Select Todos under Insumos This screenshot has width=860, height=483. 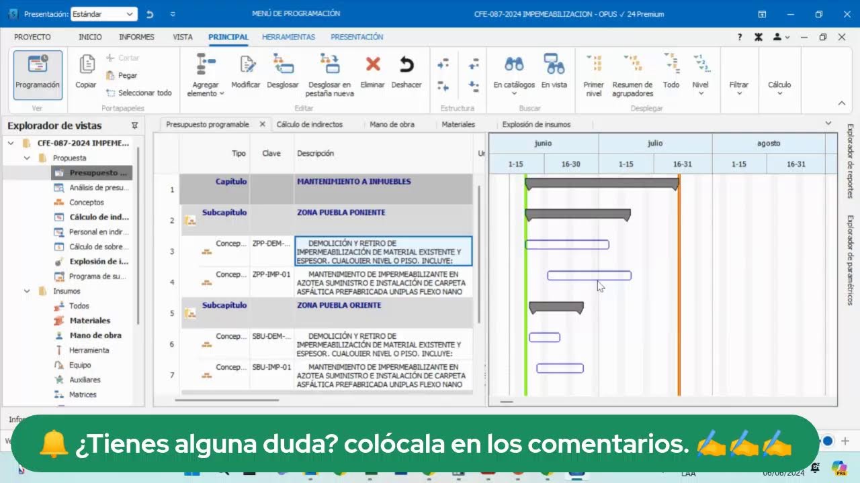tap(79, 306)
